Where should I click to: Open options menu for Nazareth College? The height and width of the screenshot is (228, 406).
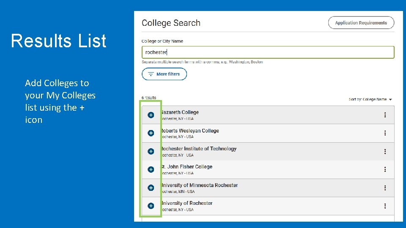(x=385, y=115)
